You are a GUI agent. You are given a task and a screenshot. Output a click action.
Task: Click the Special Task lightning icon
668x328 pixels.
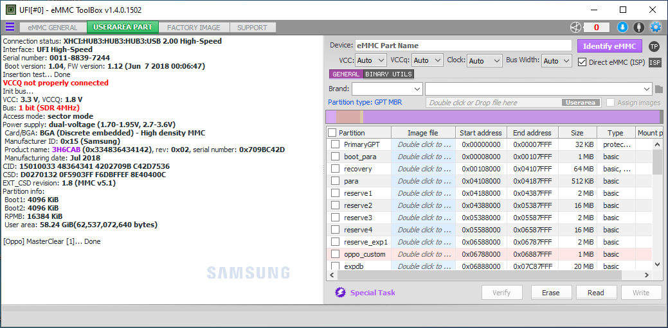click(x=340, y=293)
